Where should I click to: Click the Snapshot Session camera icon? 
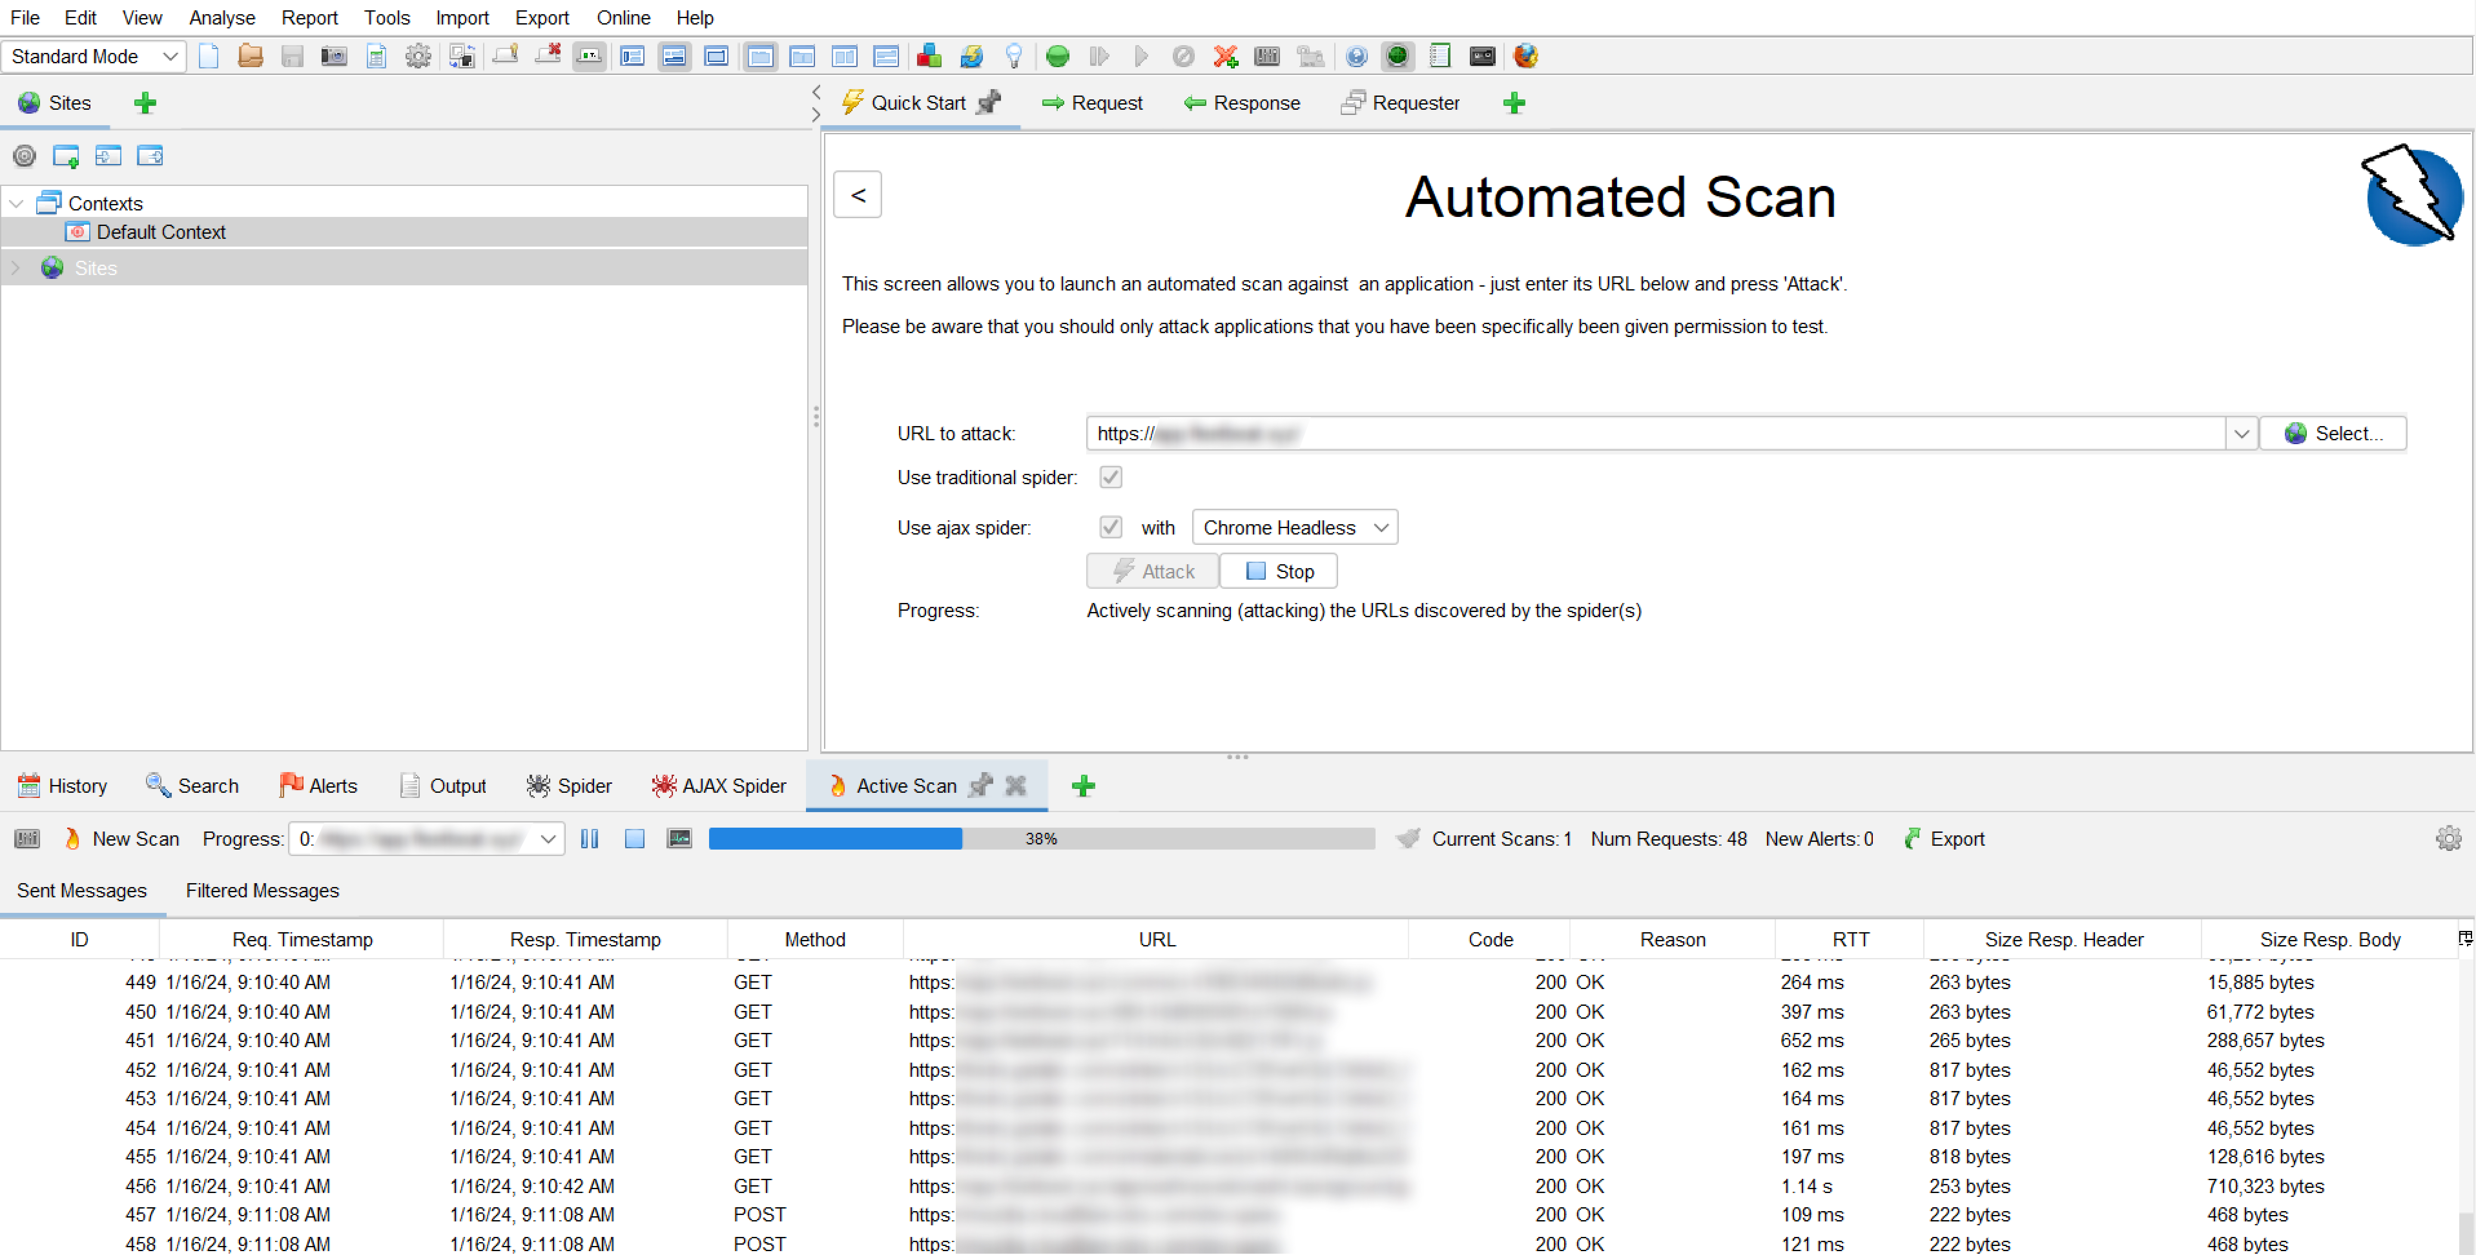click(x=334, y=56)
